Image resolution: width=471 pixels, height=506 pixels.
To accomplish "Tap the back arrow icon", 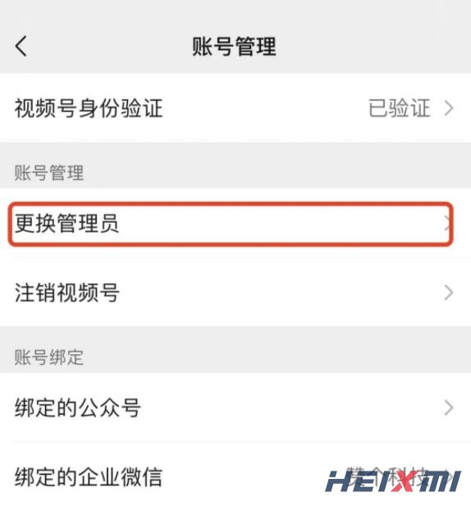I will 21,46.
